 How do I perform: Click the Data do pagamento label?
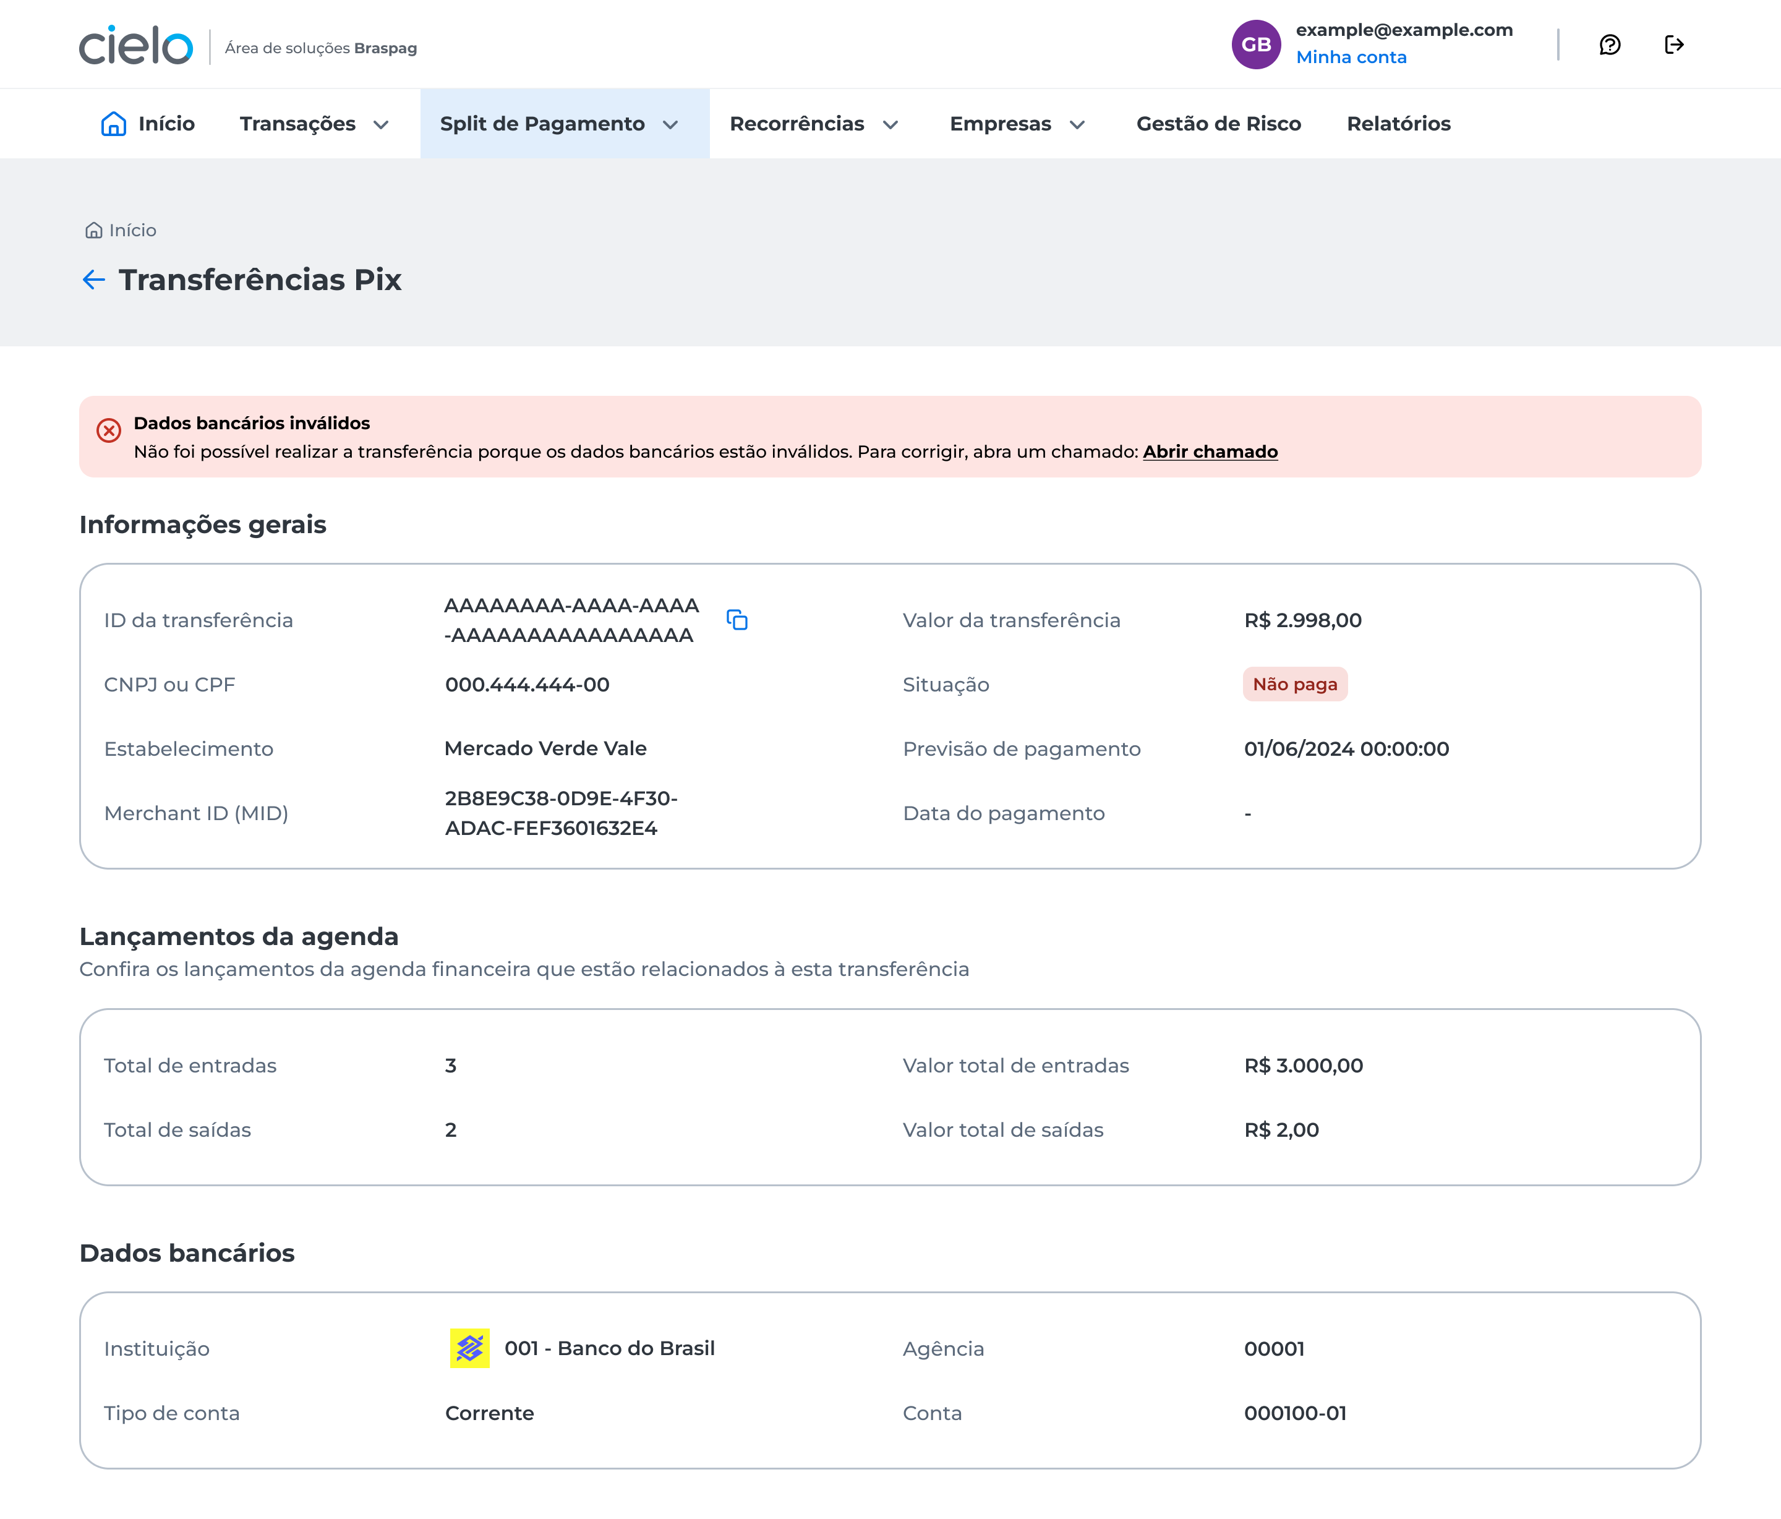tap(1004, 813)
